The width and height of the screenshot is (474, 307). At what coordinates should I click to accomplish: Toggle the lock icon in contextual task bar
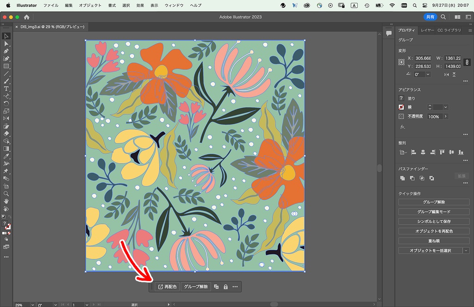[x=225, y=287]
